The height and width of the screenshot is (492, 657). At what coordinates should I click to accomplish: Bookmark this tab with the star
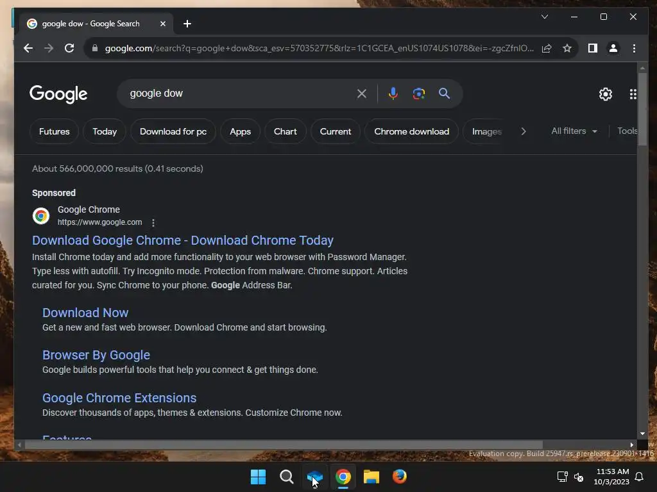click(567, 48)
